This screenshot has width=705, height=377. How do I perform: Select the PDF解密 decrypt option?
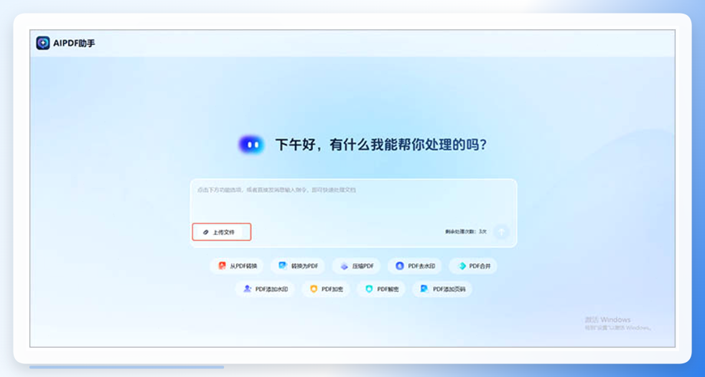(x=381, y=289)
